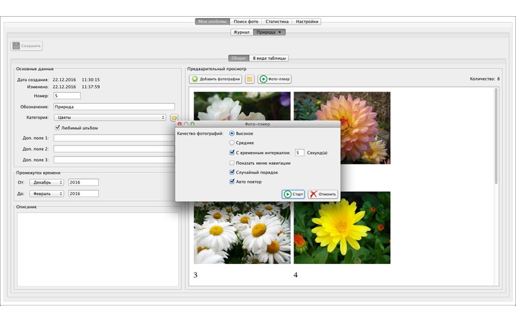Open the От month dropdown Декабрь
This screenshot has height=322, width=516.
pyautogui.click(x=46, y=182)
